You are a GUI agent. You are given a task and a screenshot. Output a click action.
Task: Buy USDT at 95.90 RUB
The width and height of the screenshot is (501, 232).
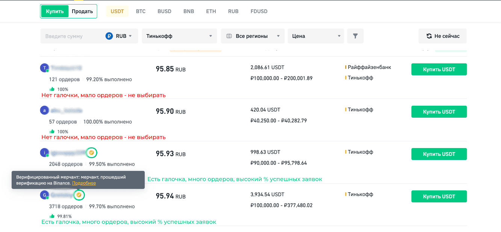[439, 112]
